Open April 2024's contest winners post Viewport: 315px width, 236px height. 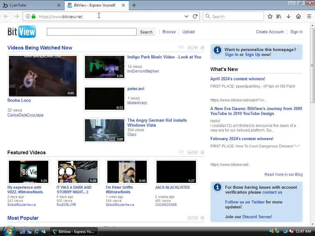click(238, 79)
